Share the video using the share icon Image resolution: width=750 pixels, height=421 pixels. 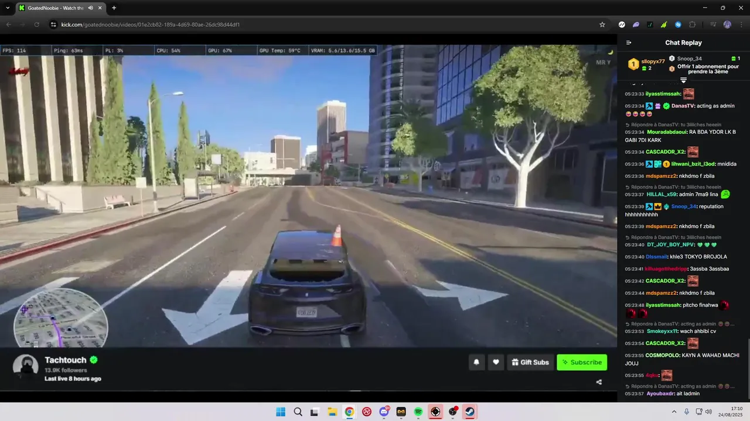coord(599,382)
